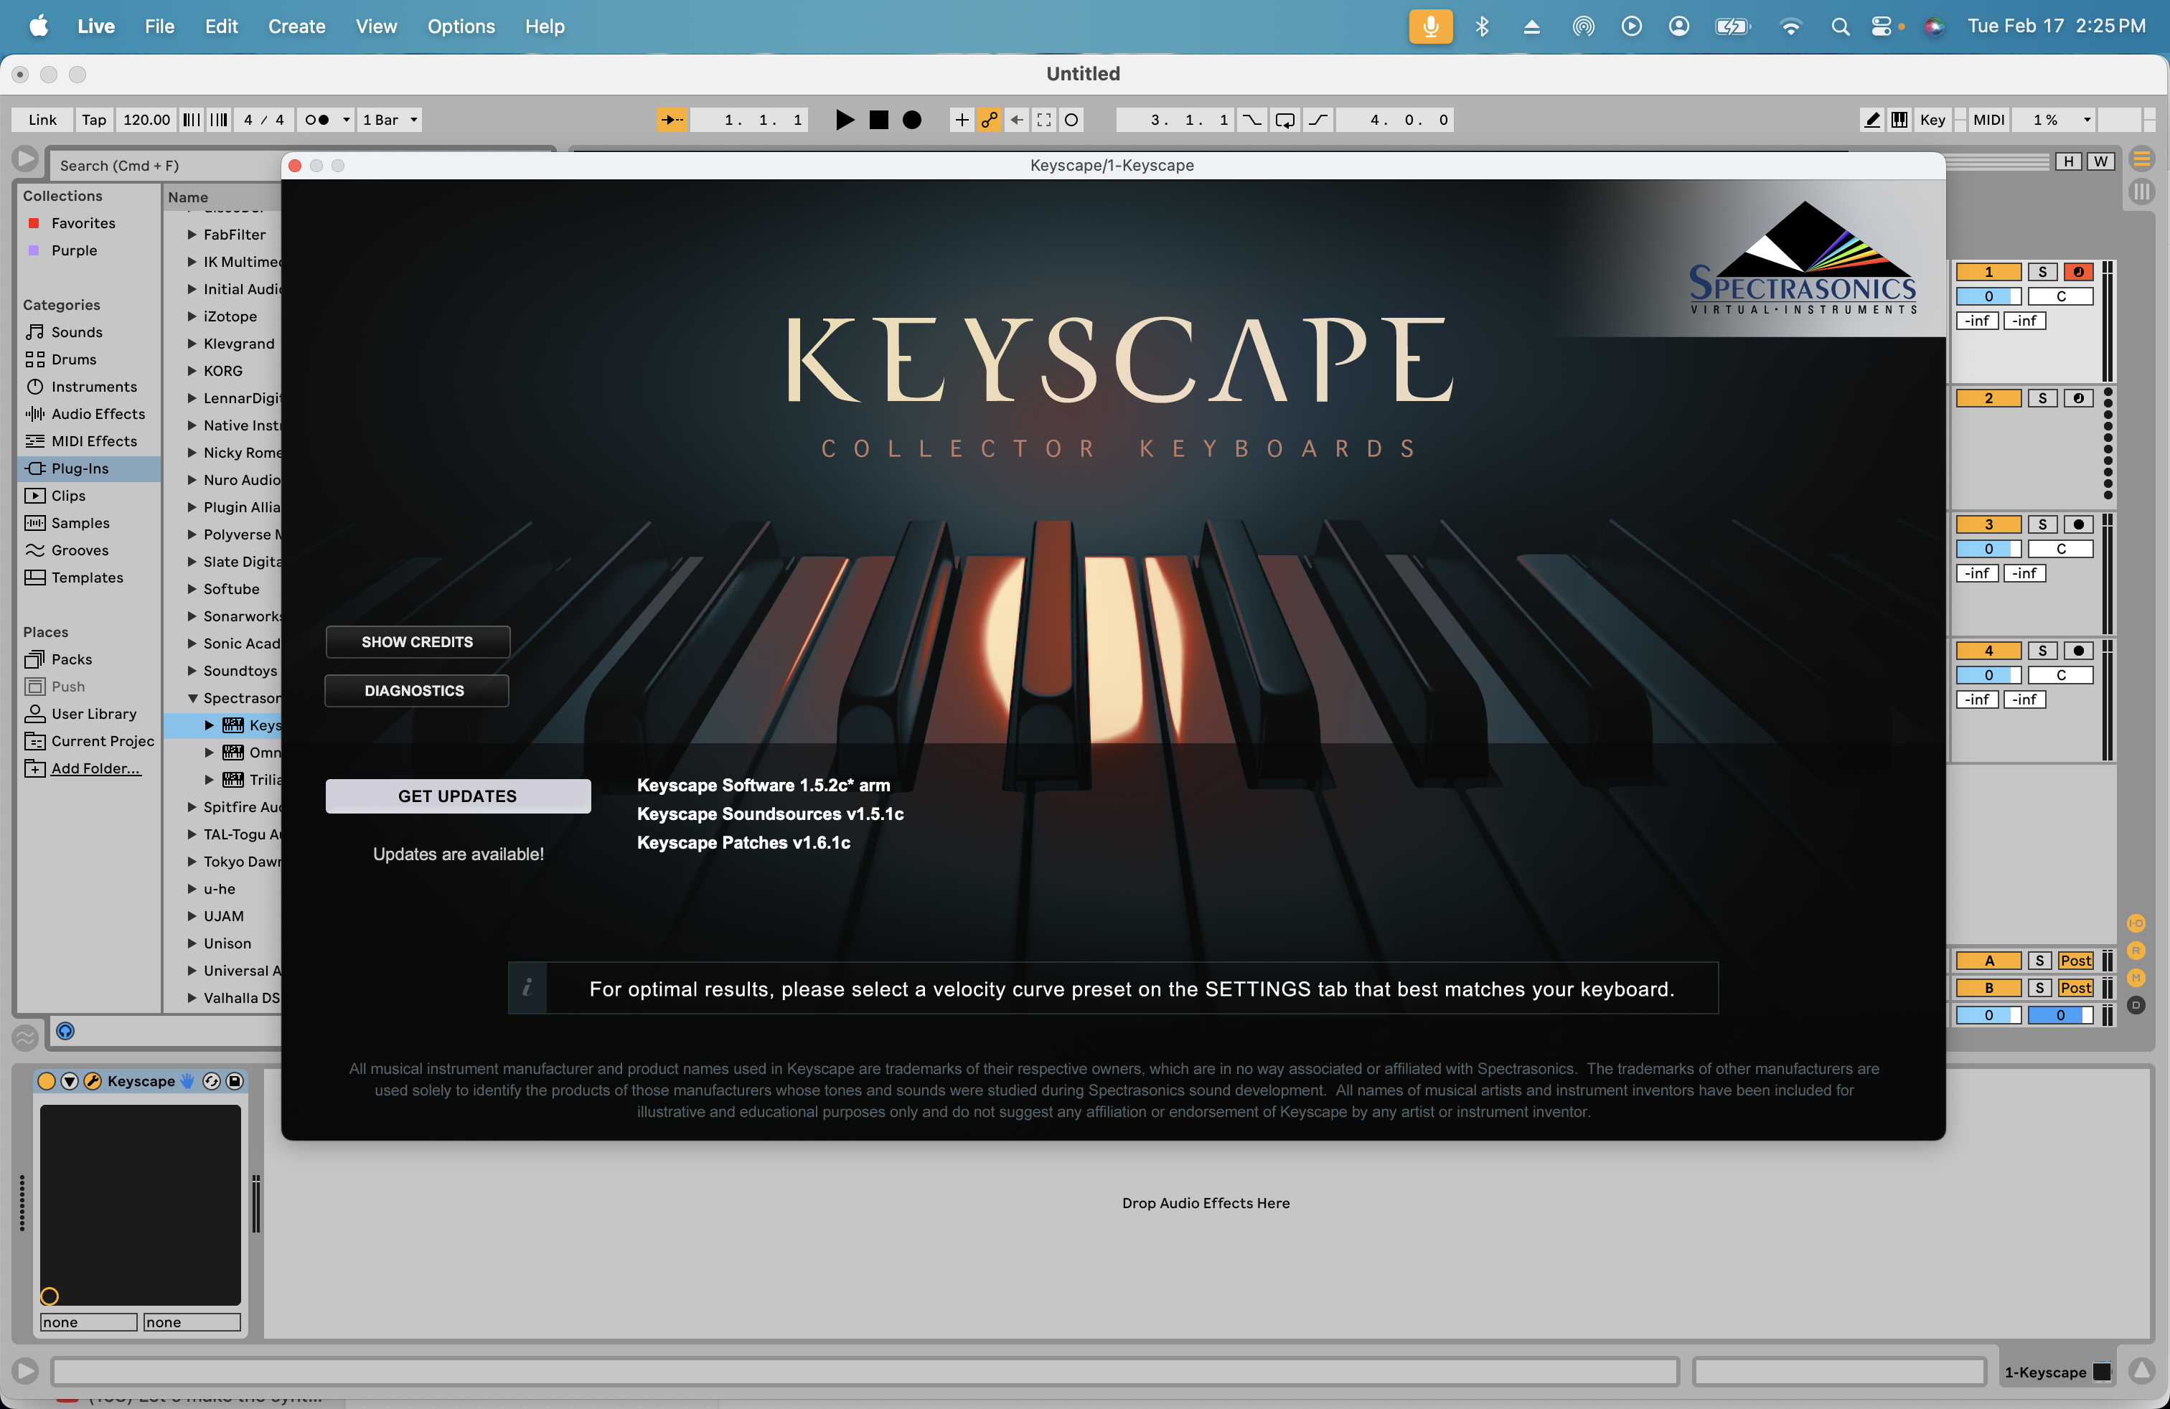The width and height of the screenshot is (2170, 1409).
Task: Expand the FabFilter folder
Action: pyautogui.click(x=192, y=234)
